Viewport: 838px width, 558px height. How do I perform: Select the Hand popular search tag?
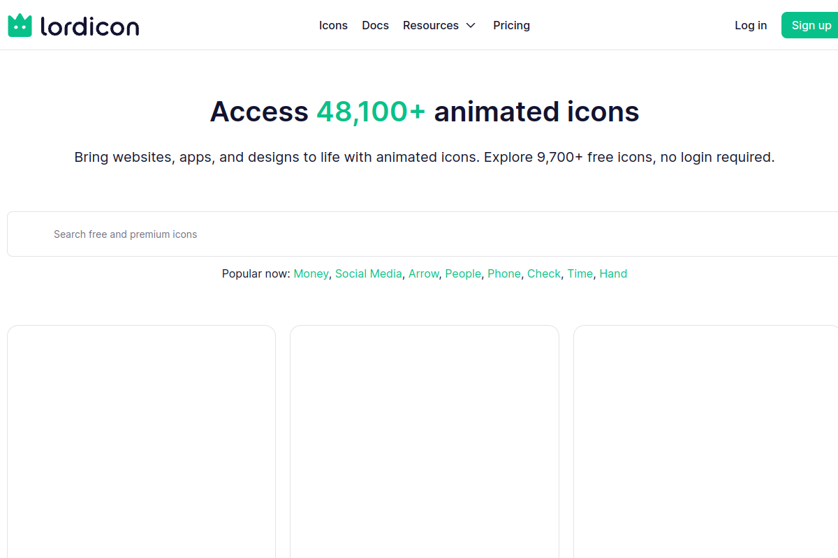(613, 273)
